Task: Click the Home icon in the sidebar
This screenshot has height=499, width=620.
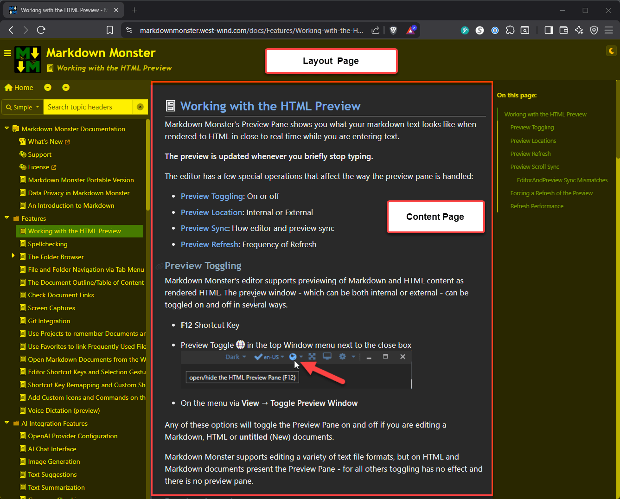Action: click(9, 87)
